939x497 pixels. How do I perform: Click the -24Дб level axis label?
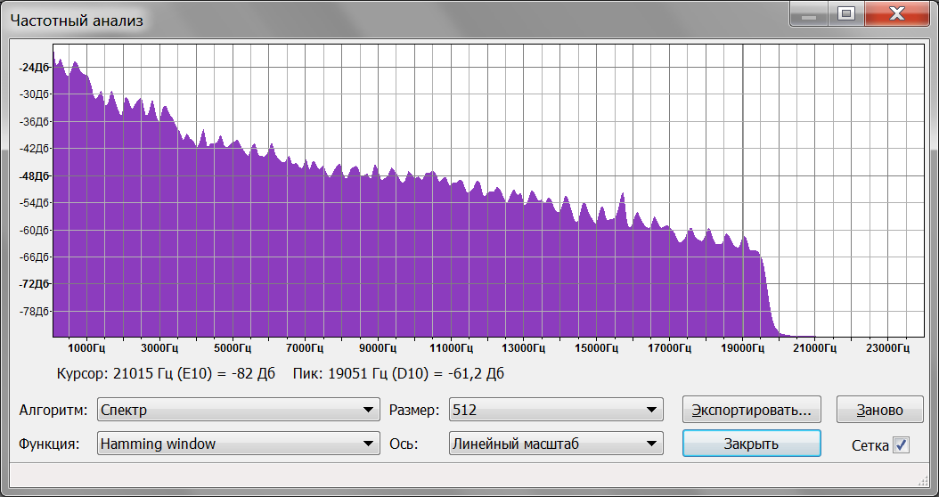tap(34, 68)
